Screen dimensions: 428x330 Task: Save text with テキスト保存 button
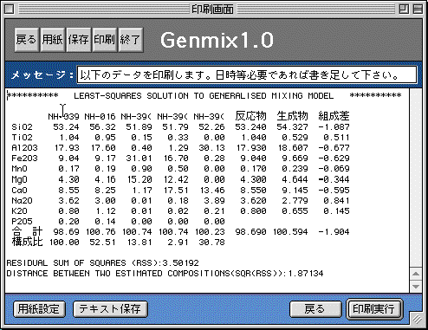[x=110, y=309]
